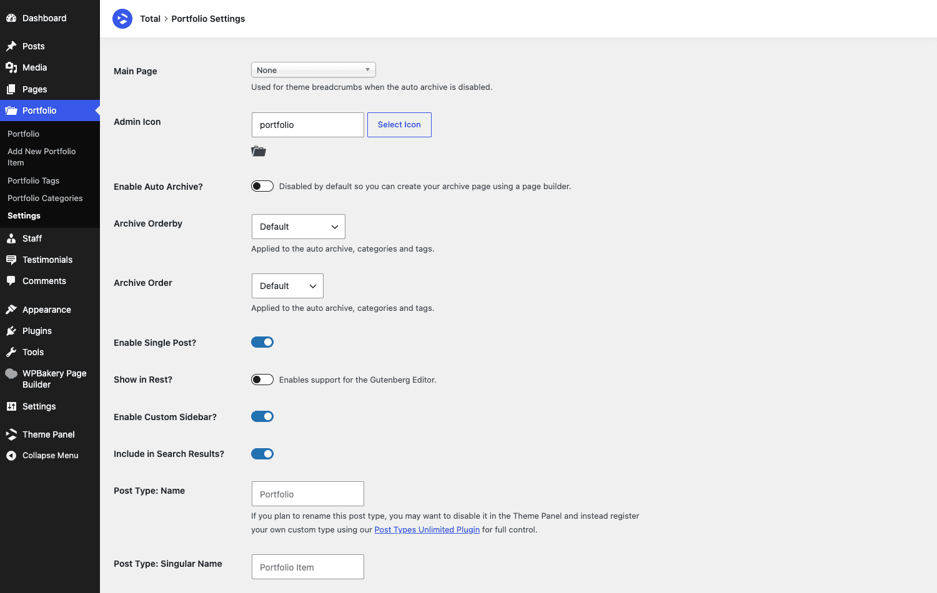
Task: Click the WPBakery cloud icon
Action: point(11,373)
